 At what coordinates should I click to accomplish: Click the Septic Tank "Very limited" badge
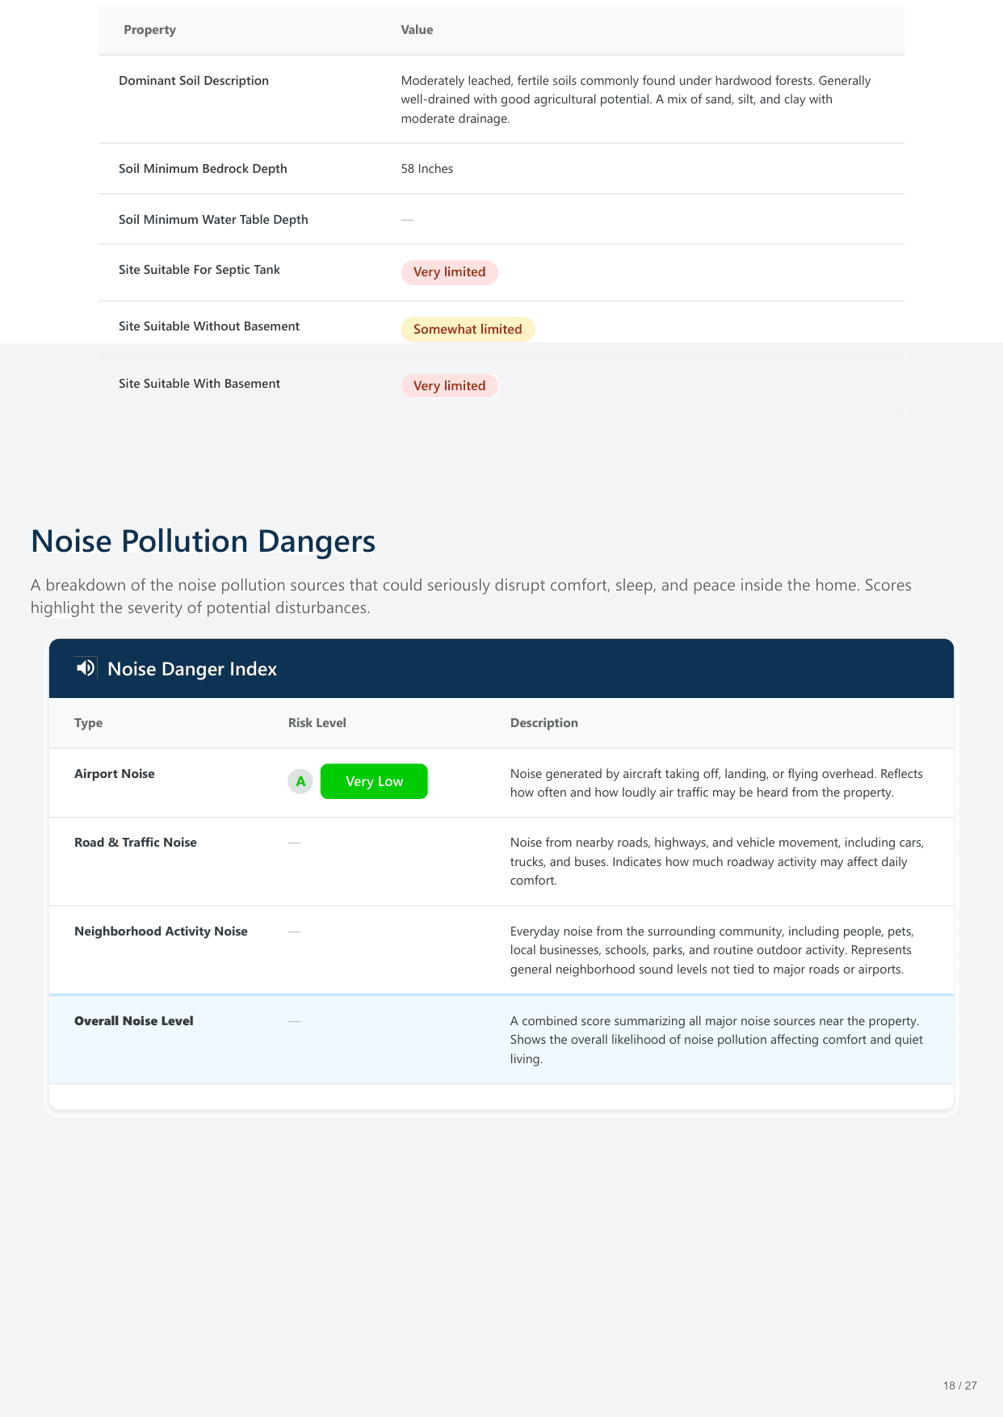pos(449,272)
